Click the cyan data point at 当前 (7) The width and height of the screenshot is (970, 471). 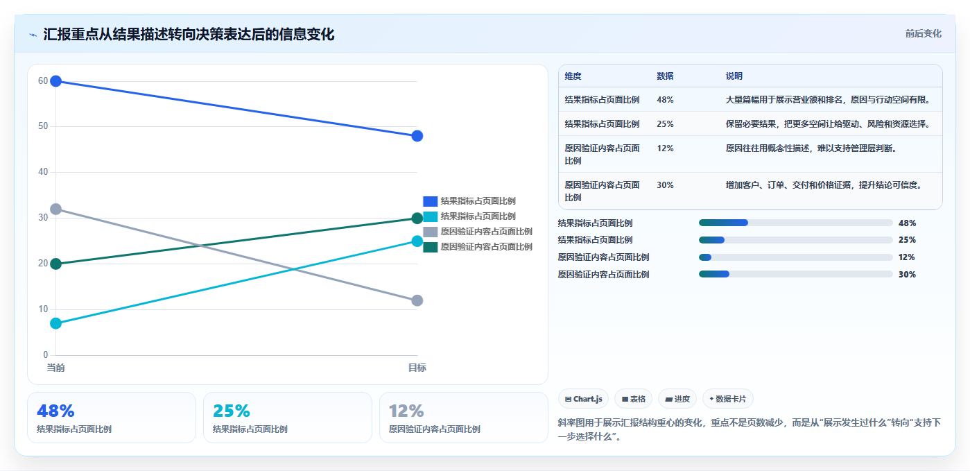(56, 323)
